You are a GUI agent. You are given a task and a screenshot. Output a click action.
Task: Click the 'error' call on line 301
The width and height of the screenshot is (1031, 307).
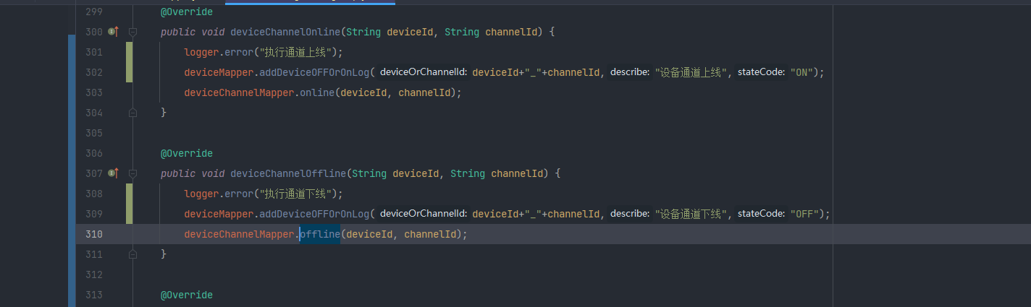click(x=239, y=52)
